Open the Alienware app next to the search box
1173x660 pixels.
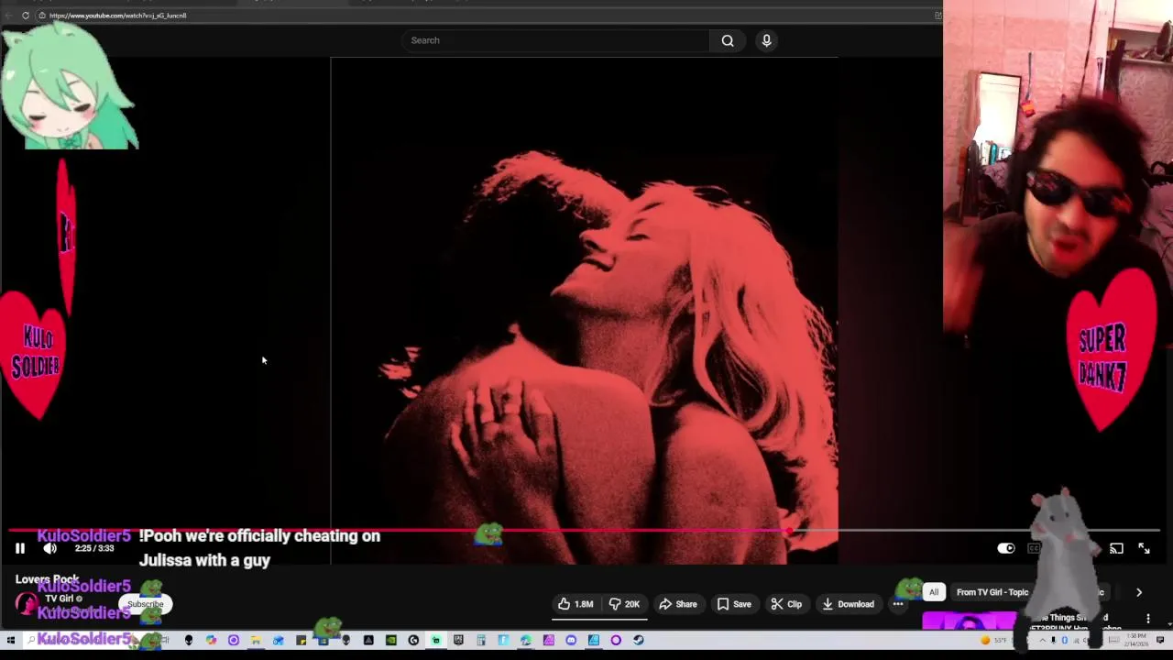(x=189, y=640)
